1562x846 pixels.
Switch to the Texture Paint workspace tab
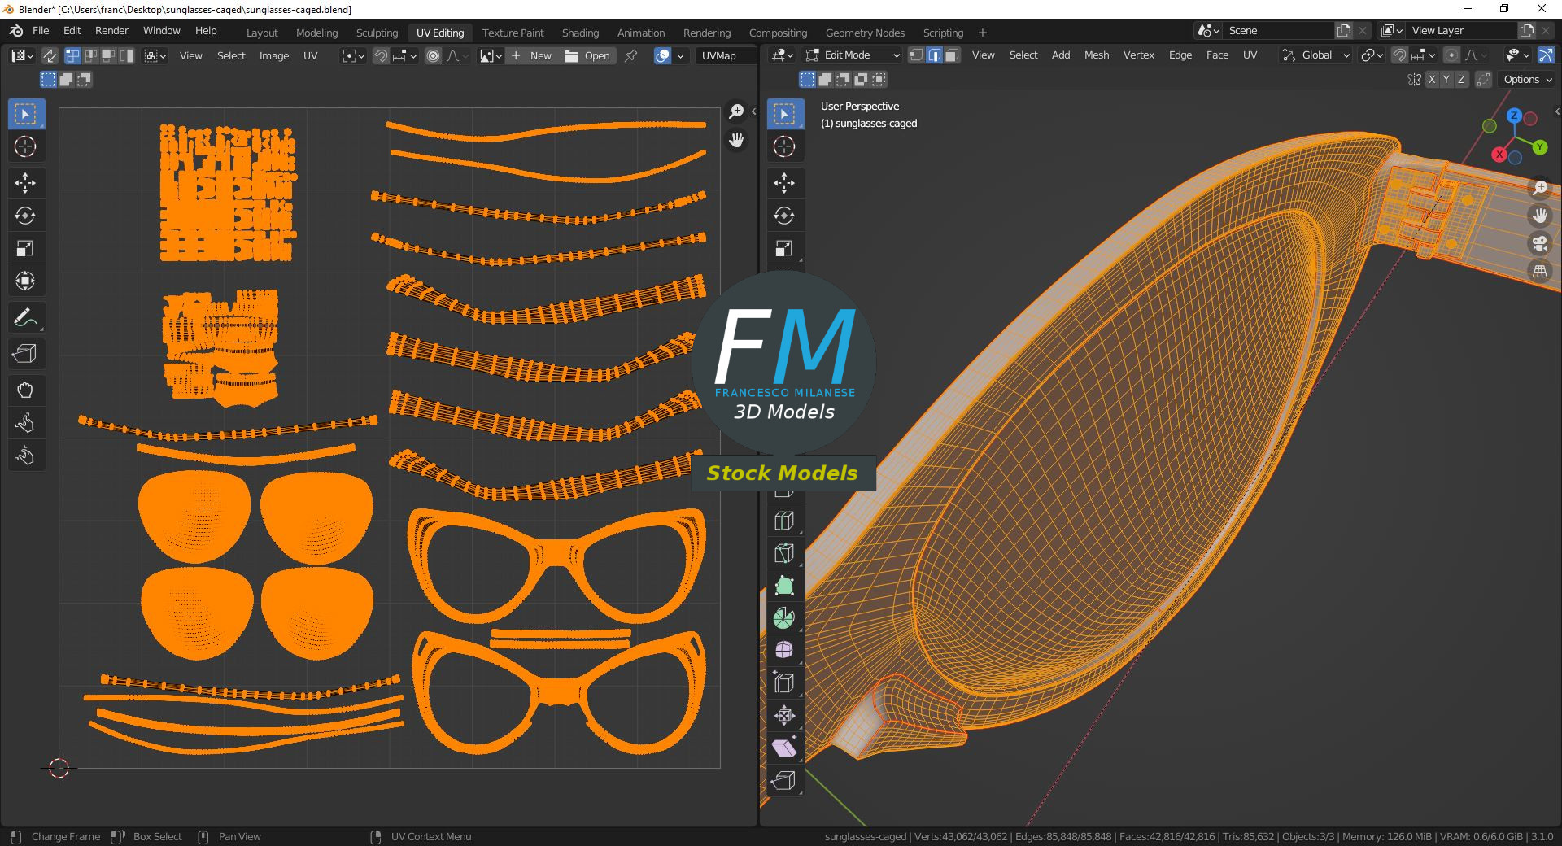click(513, 33)
